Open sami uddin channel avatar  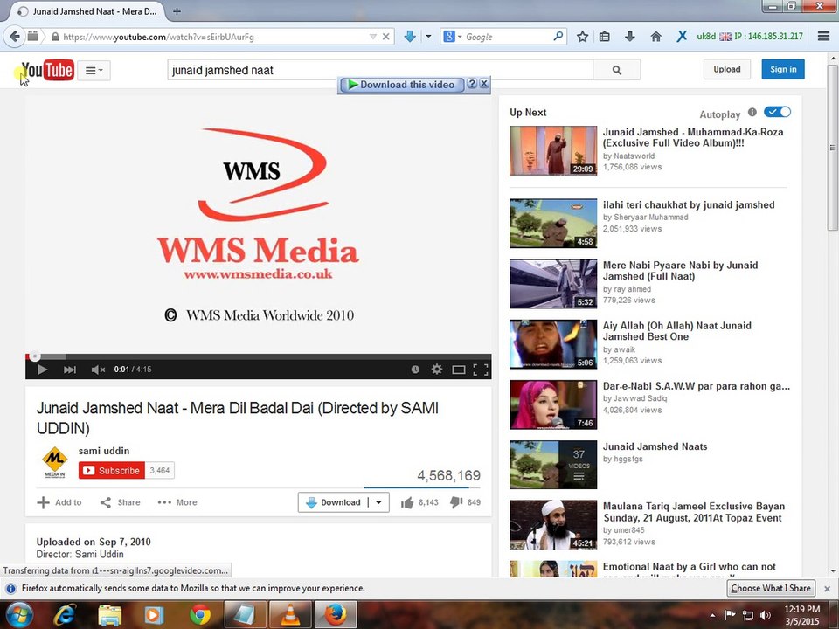point(54,461)
